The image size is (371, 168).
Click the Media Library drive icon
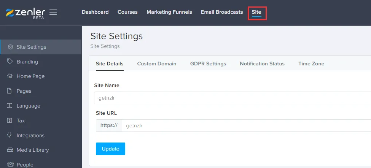(x=10, y=150)
